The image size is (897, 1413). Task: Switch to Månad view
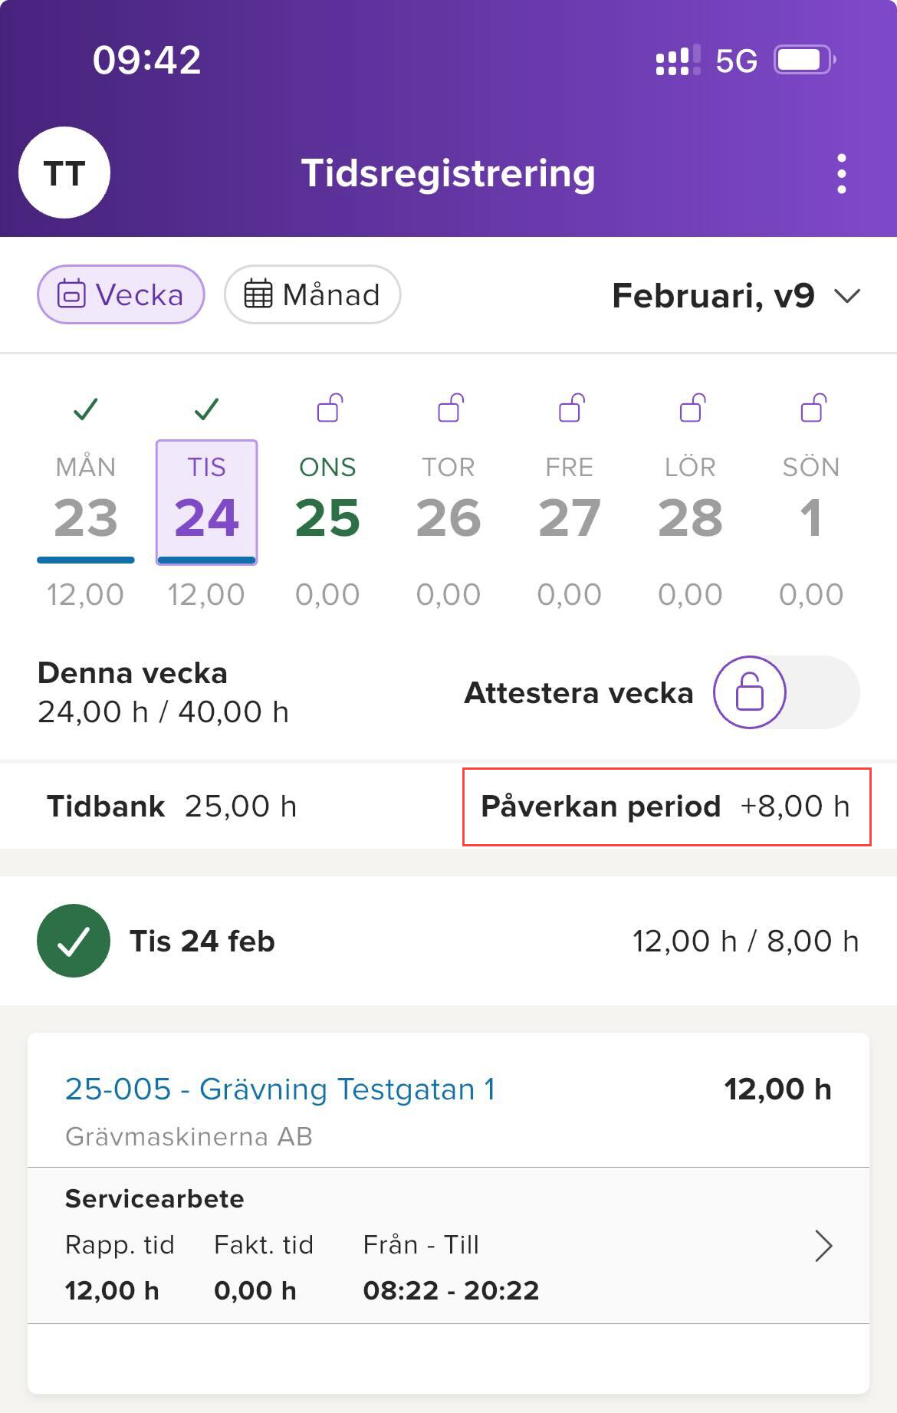(312, 295)
